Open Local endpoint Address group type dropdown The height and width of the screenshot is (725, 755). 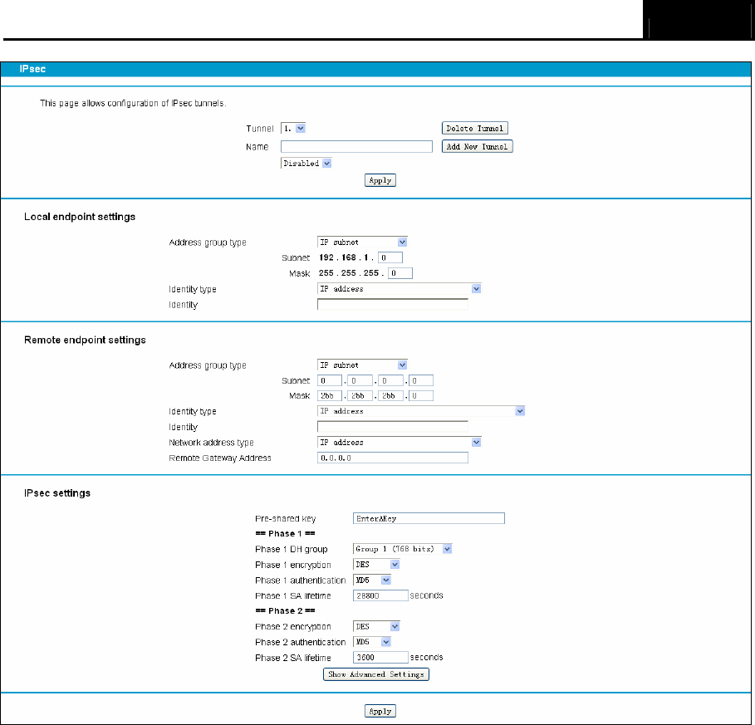[x=363, y=242]
